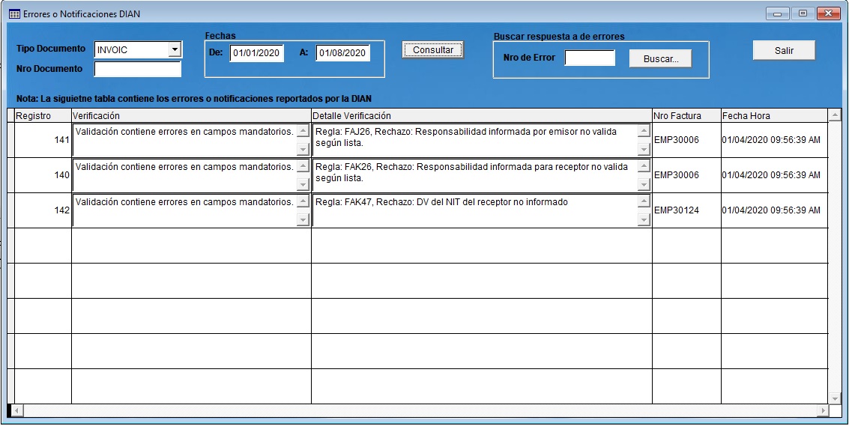Select the Verificación column header

191,116
